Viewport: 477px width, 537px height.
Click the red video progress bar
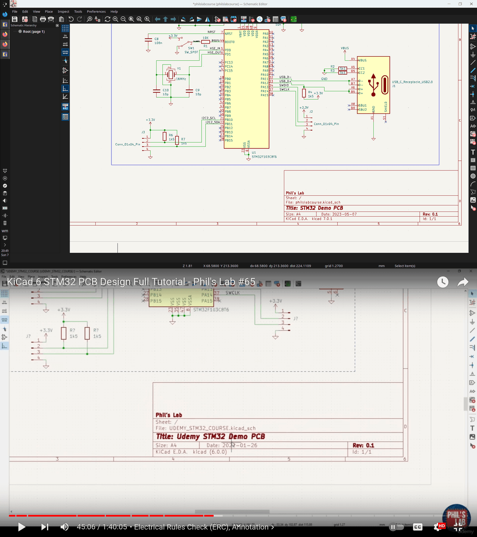(112, 516)
